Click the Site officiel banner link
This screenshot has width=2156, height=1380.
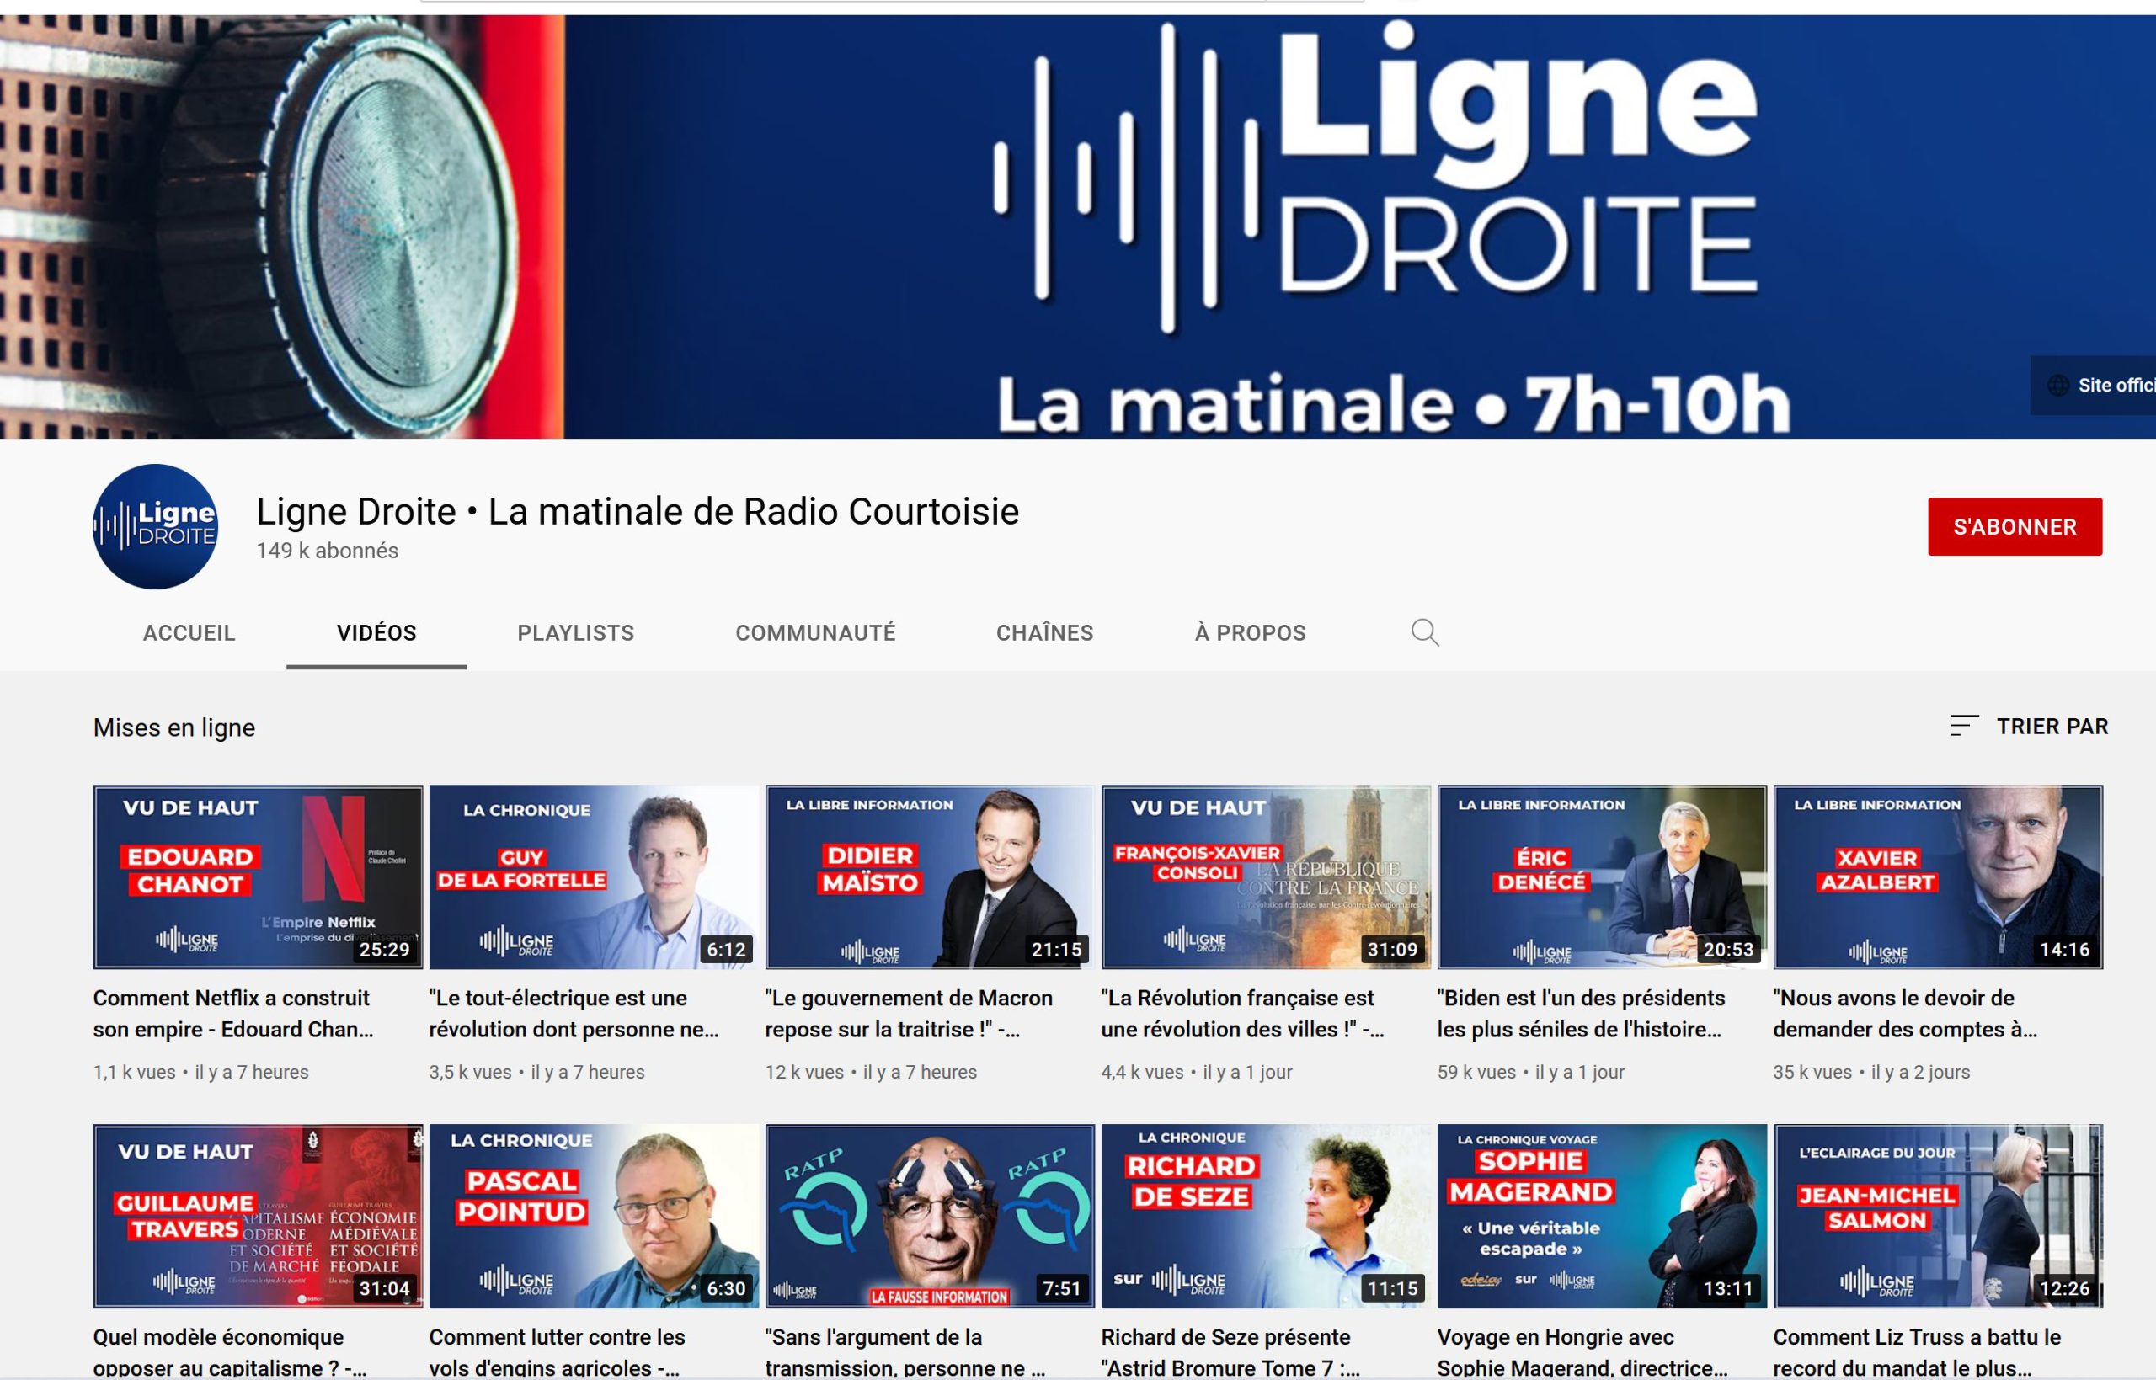pos(2094,386)
